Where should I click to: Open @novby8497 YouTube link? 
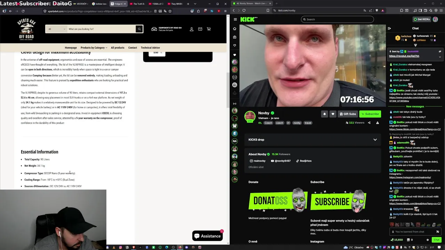tap(281, 161)
